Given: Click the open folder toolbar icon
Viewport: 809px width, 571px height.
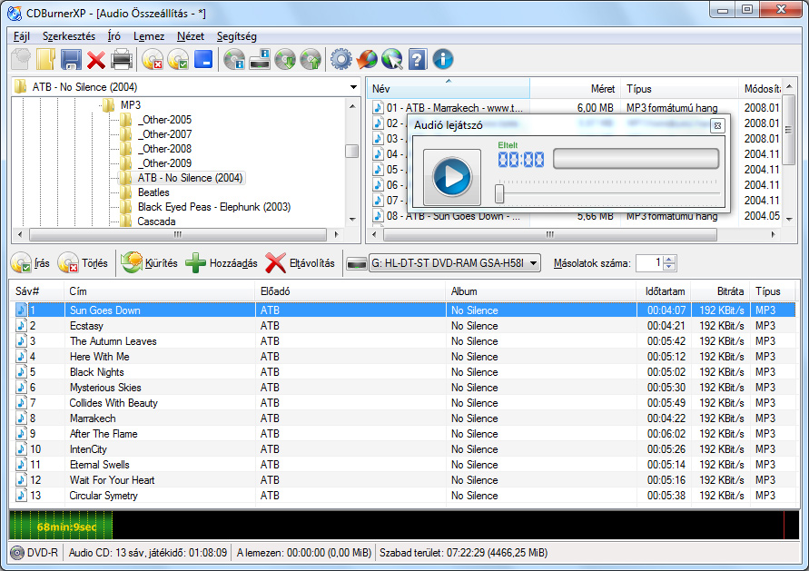Looking at the screenshot, I should click(x=46, y=60).
